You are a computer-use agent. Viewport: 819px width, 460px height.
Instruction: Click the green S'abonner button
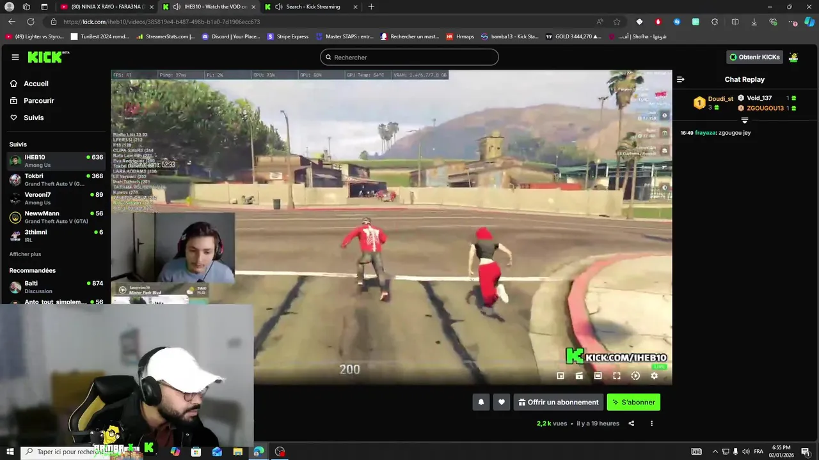pyautogui.click(x=633, y=402)
